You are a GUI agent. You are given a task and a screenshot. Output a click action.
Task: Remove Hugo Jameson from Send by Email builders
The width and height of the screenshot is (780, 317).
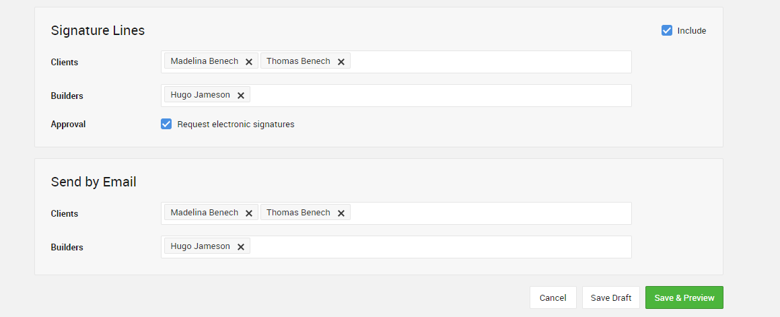241,247
